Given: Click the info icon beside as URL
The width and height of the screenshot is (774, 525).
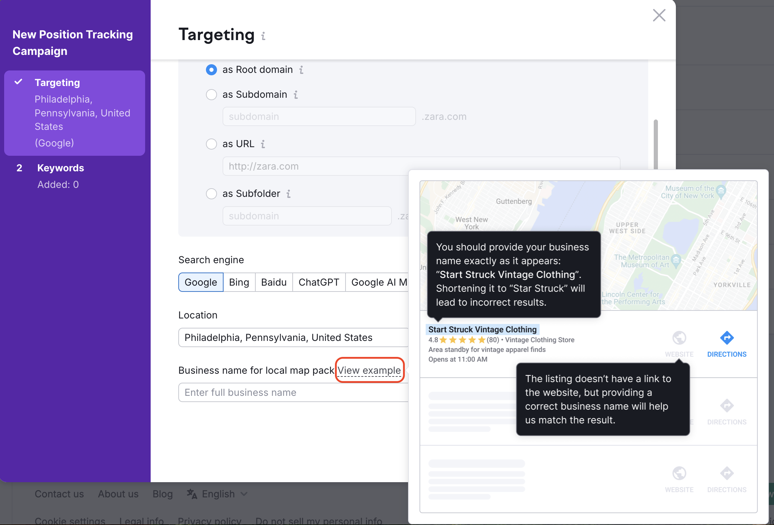Looking at the screenshot, I should (x=263, y=144).
